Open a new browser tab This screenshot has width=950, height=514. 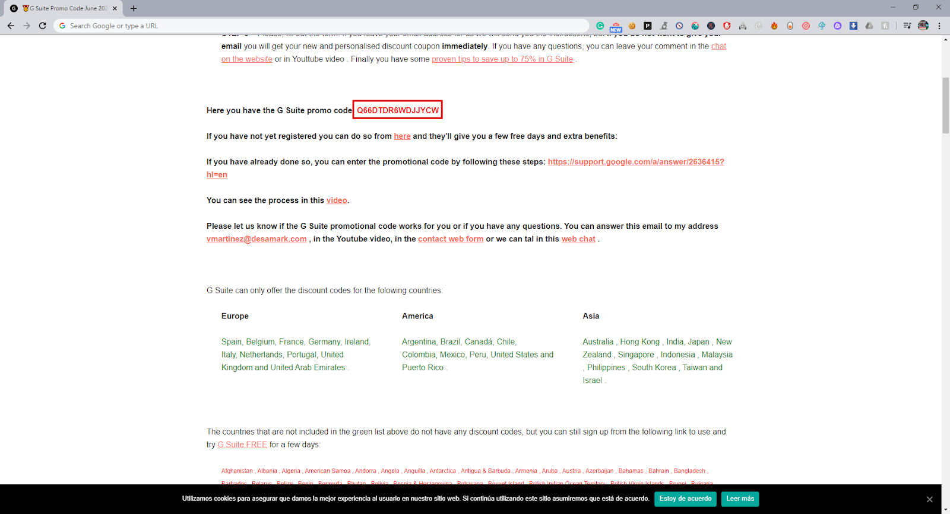click(x=134, y=8)
